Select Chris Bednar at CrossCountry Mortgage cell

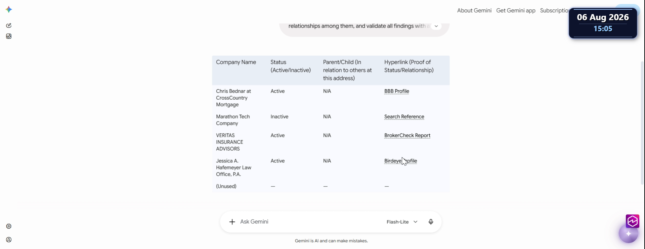233,98
